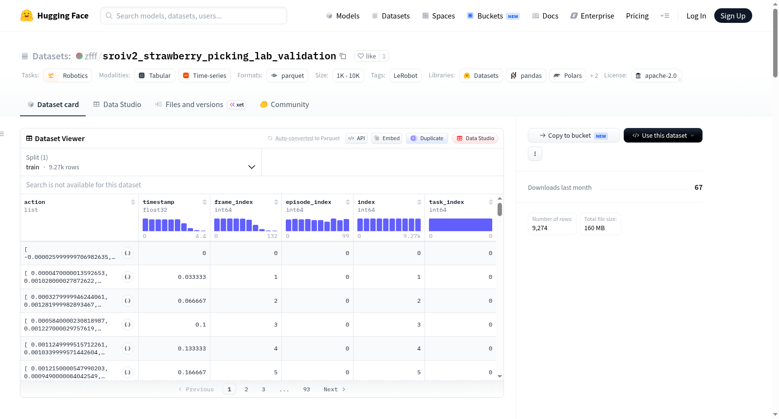Open the three-dot more options button
The height and width of the screenshot is (419, 779).
click(535, 154)
